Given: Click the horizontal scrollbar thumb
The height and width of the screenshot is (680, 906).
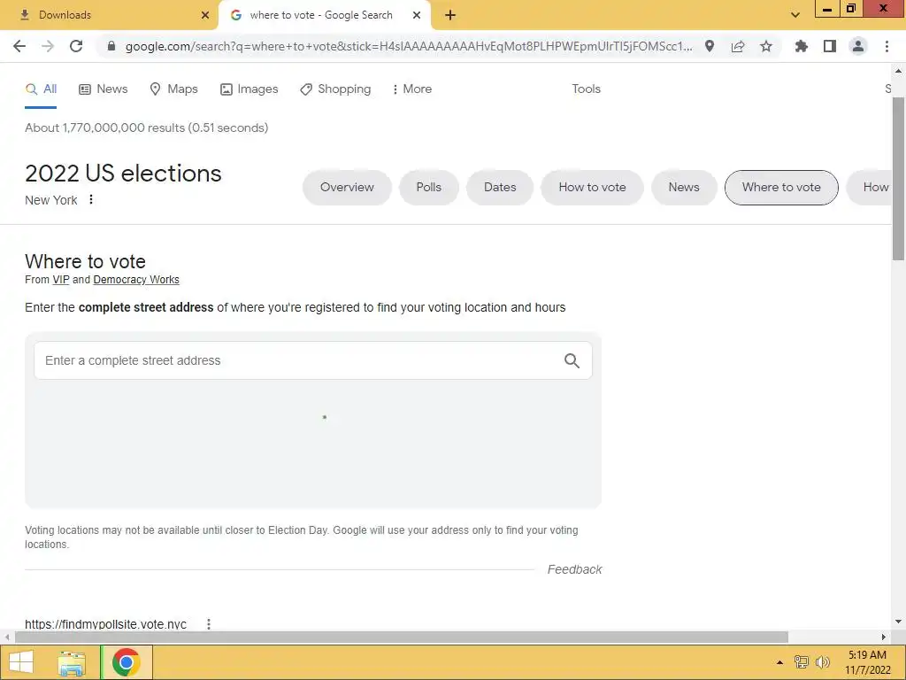Looking at the screenshot, I should 402,637.
